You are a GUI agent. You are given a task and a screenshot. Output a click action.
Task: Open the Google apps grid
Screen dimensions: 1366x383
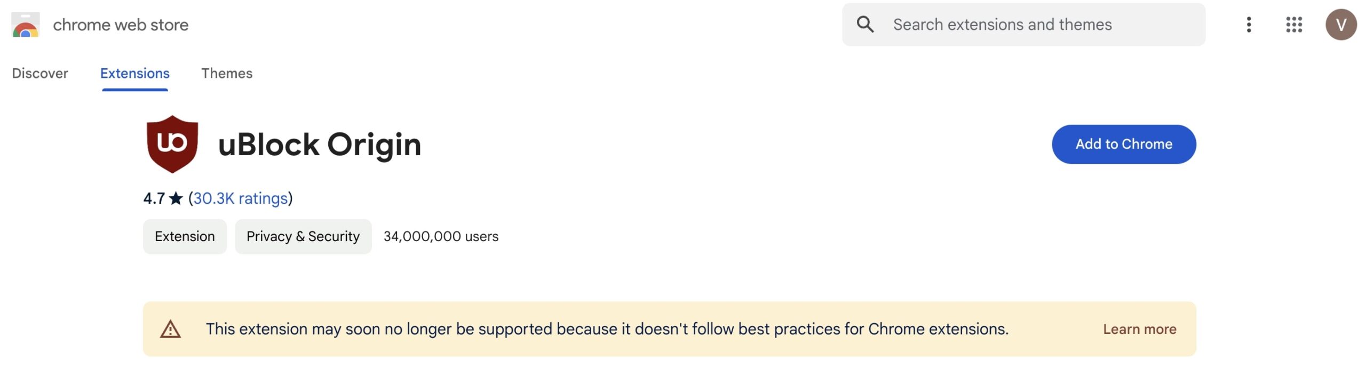(1294, 25)
